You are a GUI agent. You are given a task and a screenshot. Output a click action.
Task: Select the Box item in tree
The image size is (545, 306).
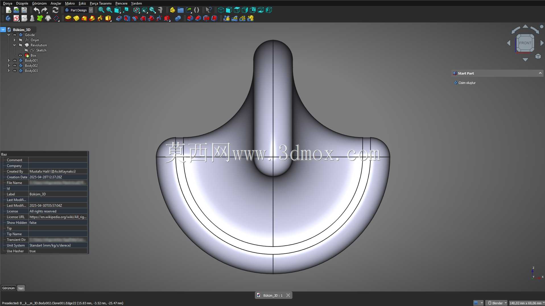click(x=33, y=55)
